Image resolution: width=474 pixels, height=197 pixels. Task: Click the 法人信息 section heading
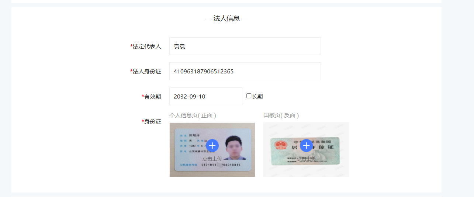(x=226, y=18)
